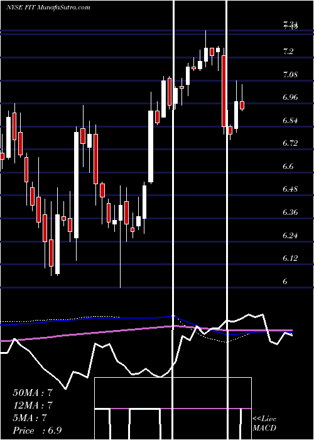Click the 12MA : 7 readout
Viewport: 314px width, 440px height.
coord(33,405)
